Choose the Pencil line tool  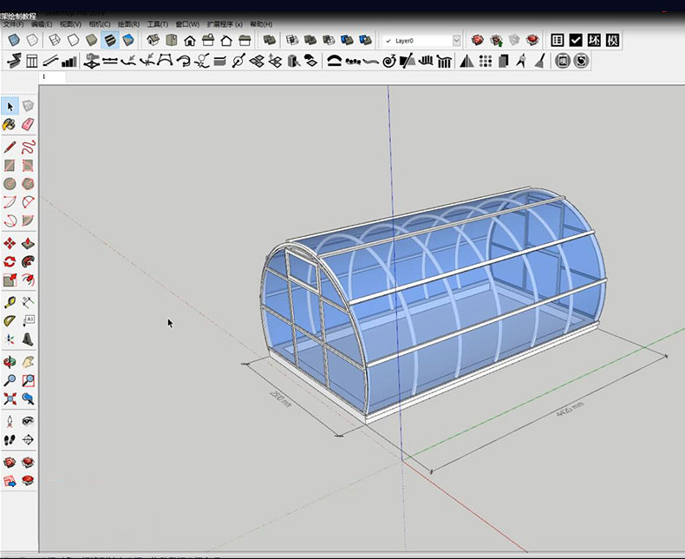click(10, 146)
